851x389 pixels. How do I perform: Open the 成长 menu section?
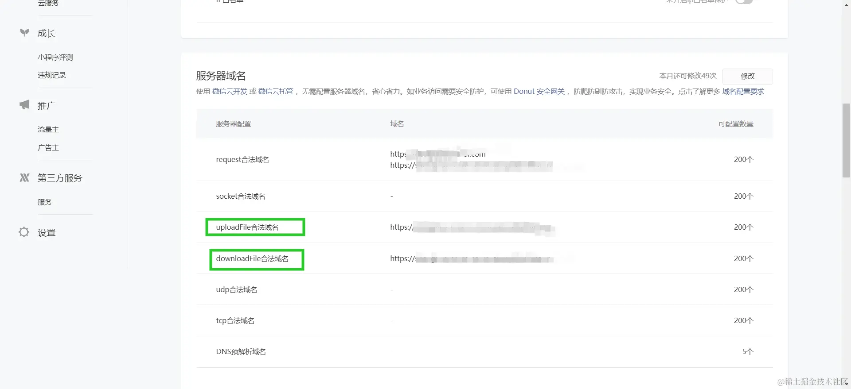(x=47, y=33)
